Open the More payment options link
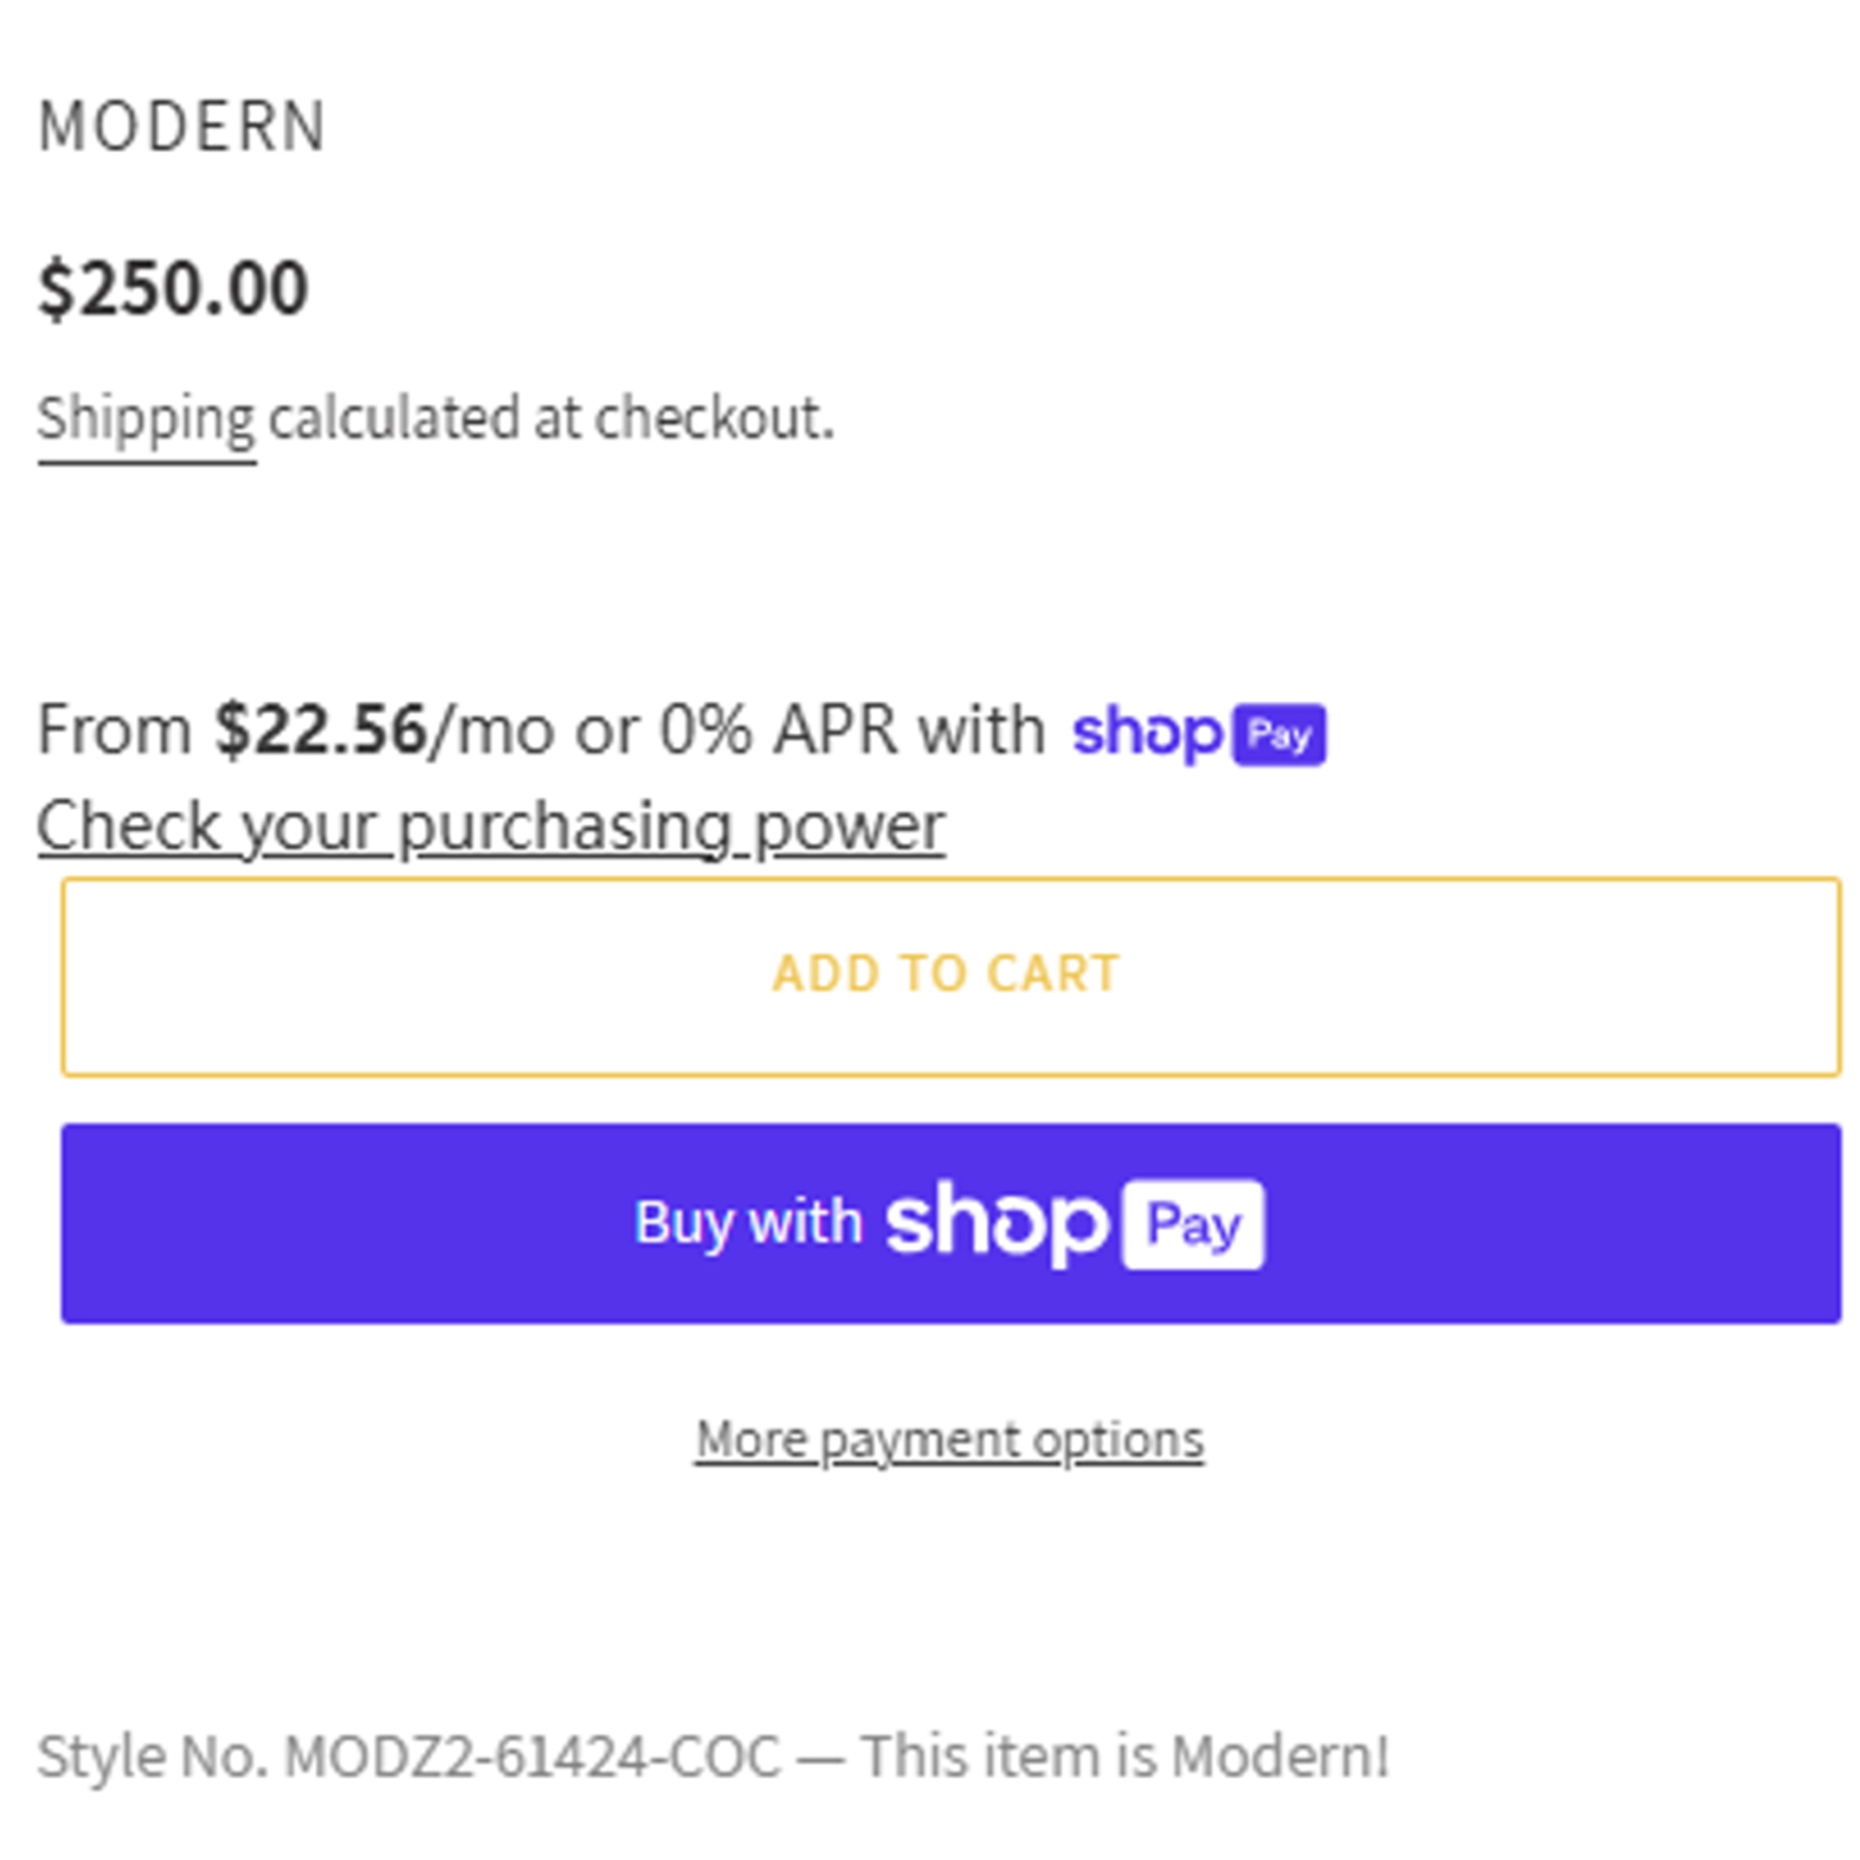The width and height of the screenshot is (1860, 1860). [950, 1441]
